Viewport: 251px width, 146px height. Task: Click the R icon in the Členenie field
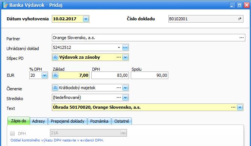click(55, 88)
